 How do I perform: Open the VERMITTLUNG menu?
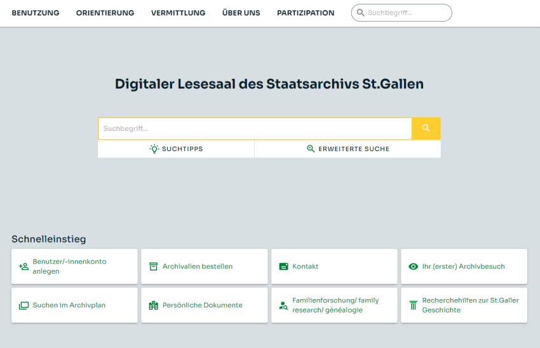tap(178, 13)
